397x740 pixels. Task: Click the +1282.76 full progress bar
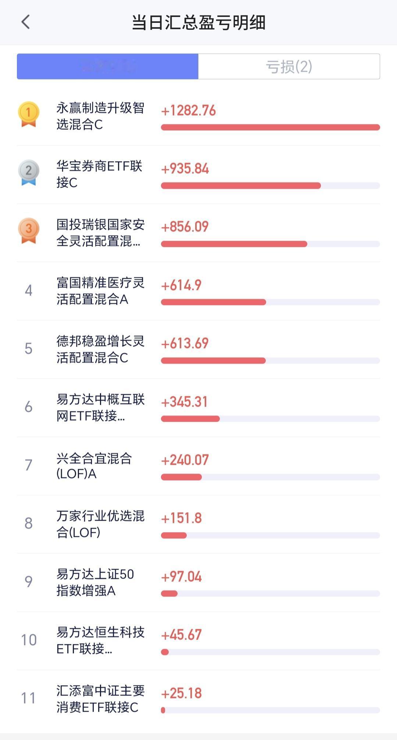click(x=270, y=127)
